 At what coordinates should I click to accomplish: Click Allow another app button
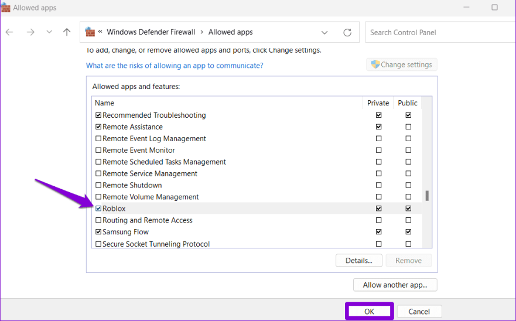click(x=395, y=285)
